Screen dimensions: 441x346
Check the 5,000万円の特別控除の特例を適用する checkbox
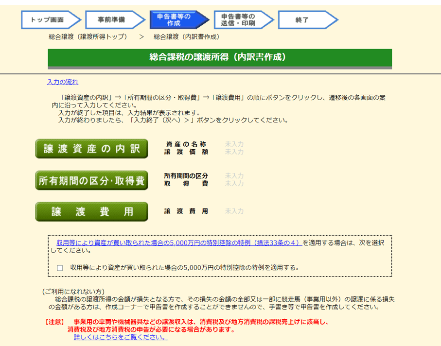tap(60, 268)
